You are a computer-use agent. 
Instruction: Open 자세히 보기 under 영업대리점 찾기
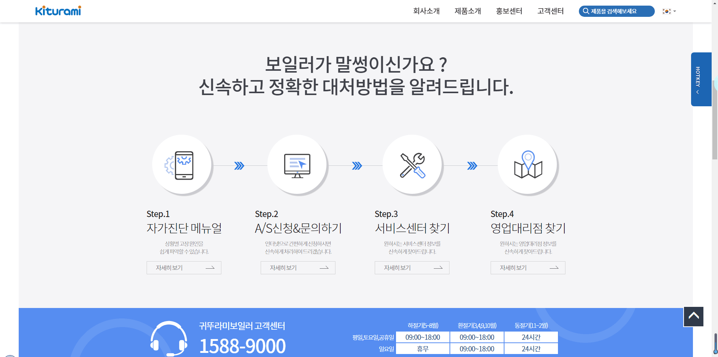click(528, 268)
